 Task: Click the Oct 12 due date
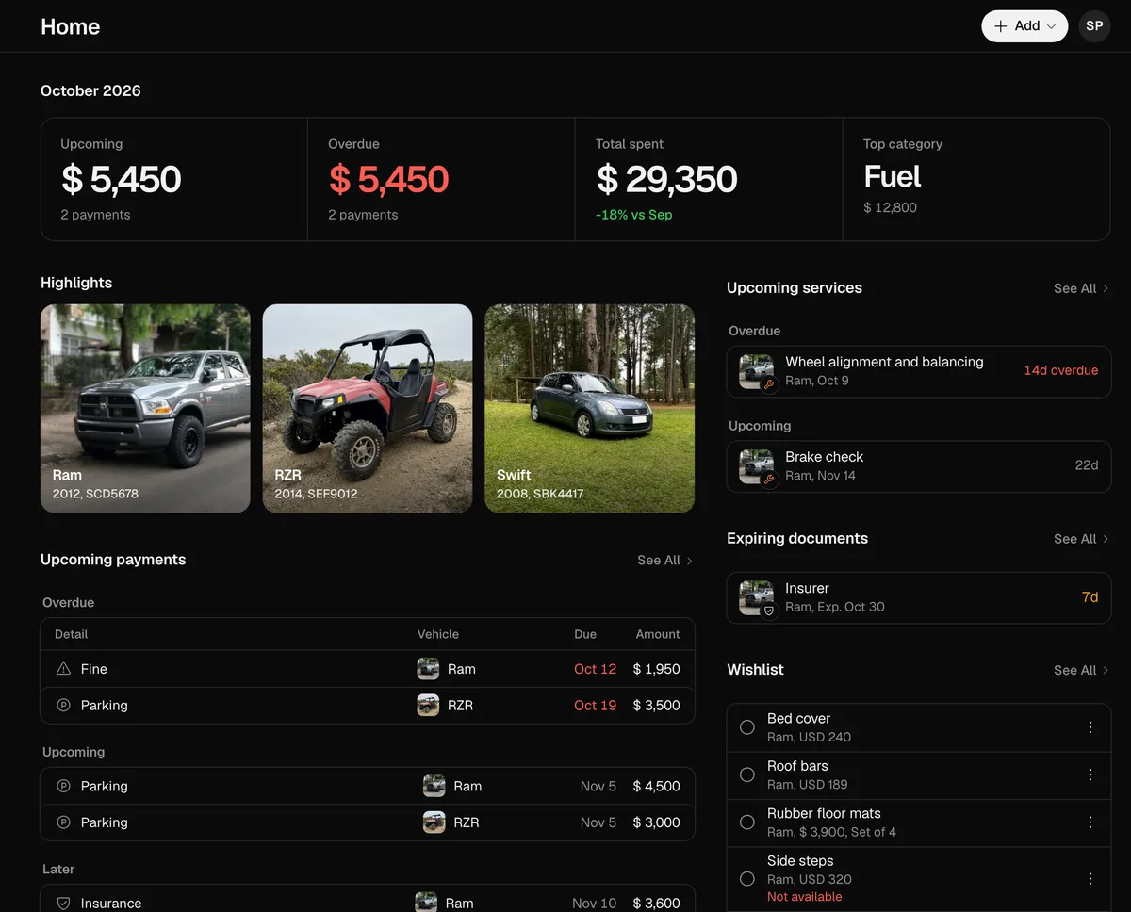(x=596, y=669)
